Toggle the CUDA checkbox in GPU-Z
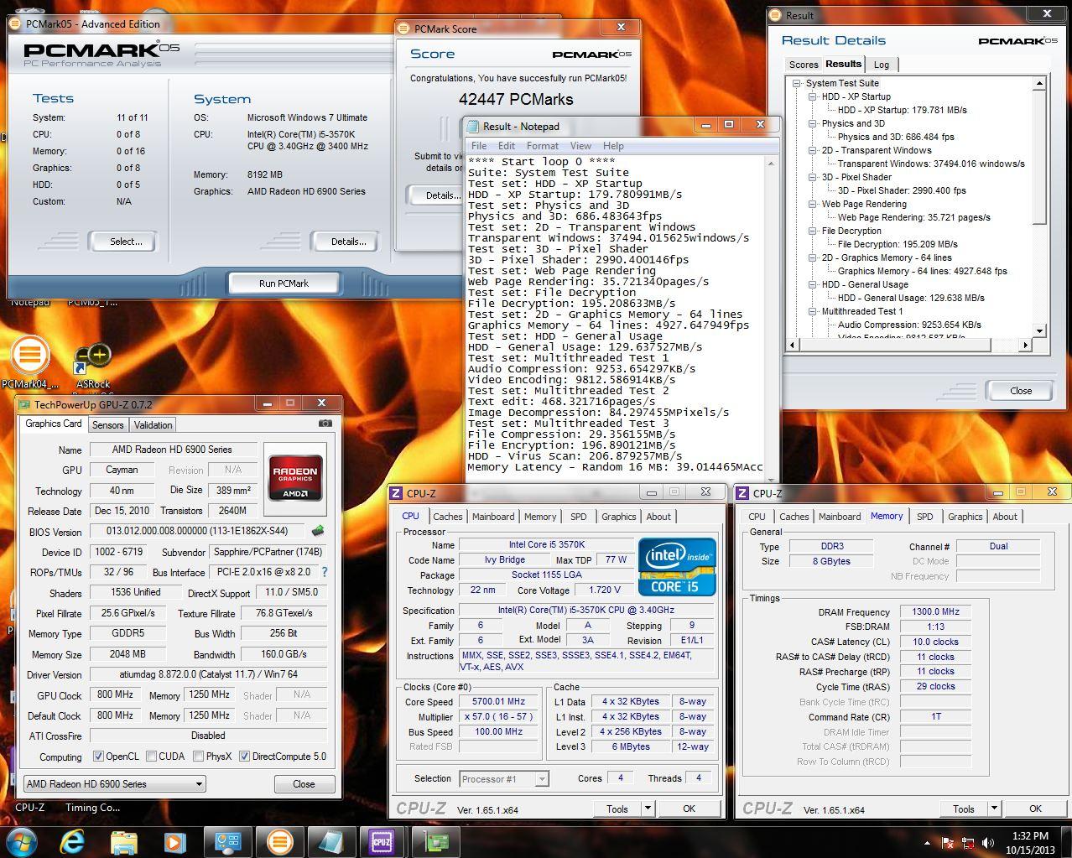The width and height of the screenshot is (1072, 858). coord(151,757)
